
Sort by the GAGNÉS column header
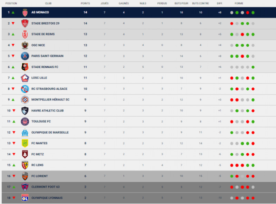point(124,3)
